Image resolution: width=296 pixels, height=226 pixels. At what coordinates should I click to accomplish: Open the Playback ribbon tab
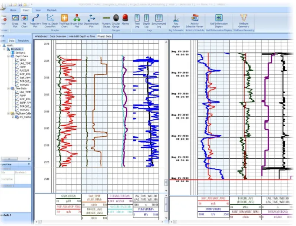click(x=52, y=10)
